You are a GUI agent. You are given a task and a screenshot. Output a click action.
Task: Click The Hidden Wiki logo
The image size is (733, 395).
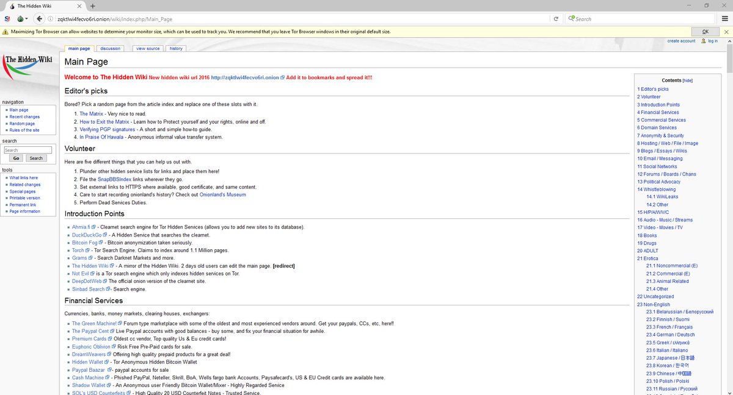[x=28, y=67]
